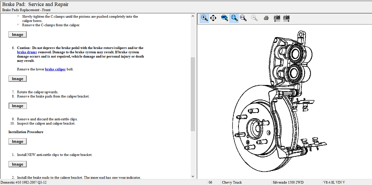Set image zoom to 100%

tap(224, 18)
